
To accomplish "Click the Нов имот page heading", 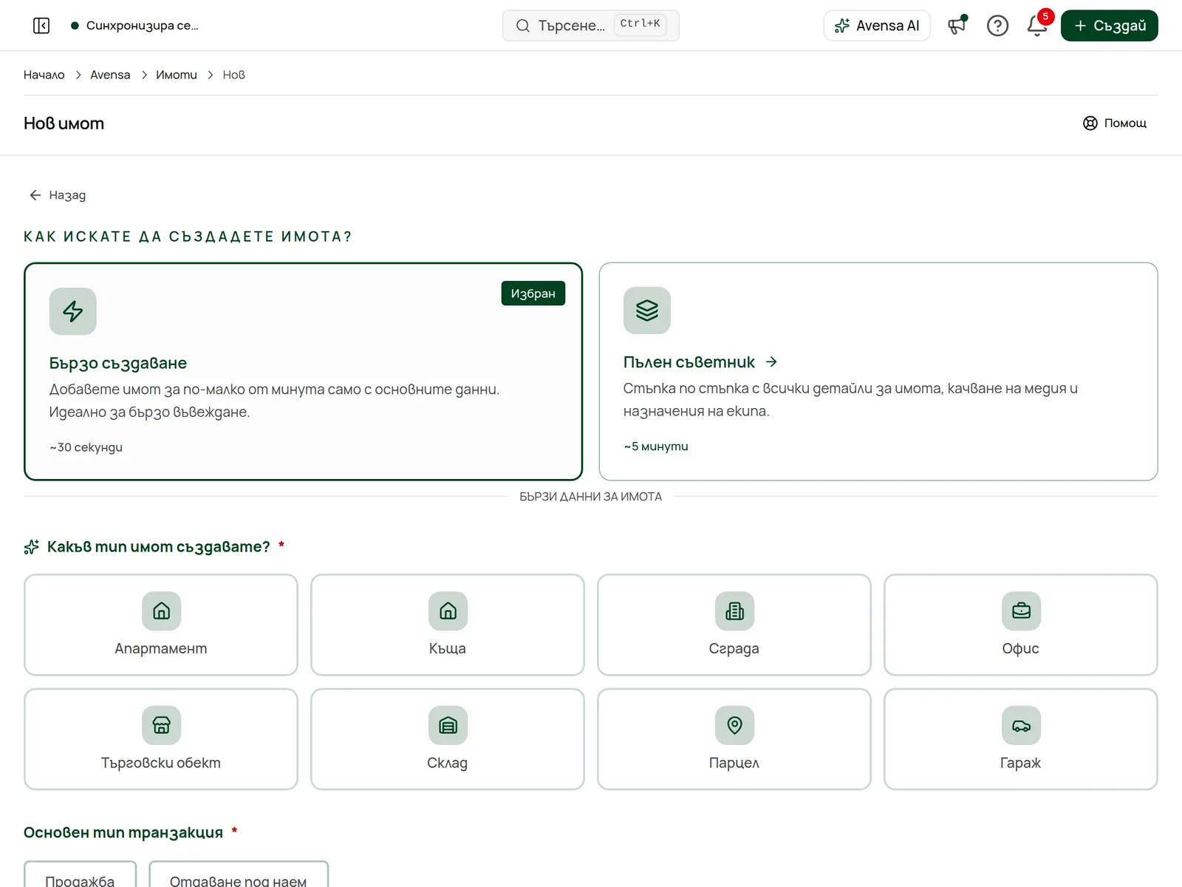I will click(64, 123).
